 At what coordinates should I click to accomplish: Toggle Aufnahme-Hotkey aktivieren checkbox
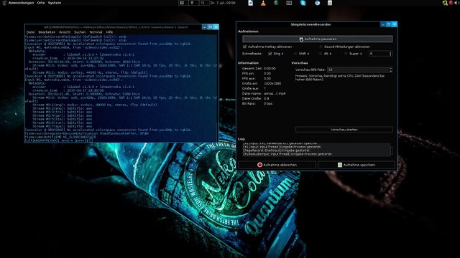click(244, 47)
